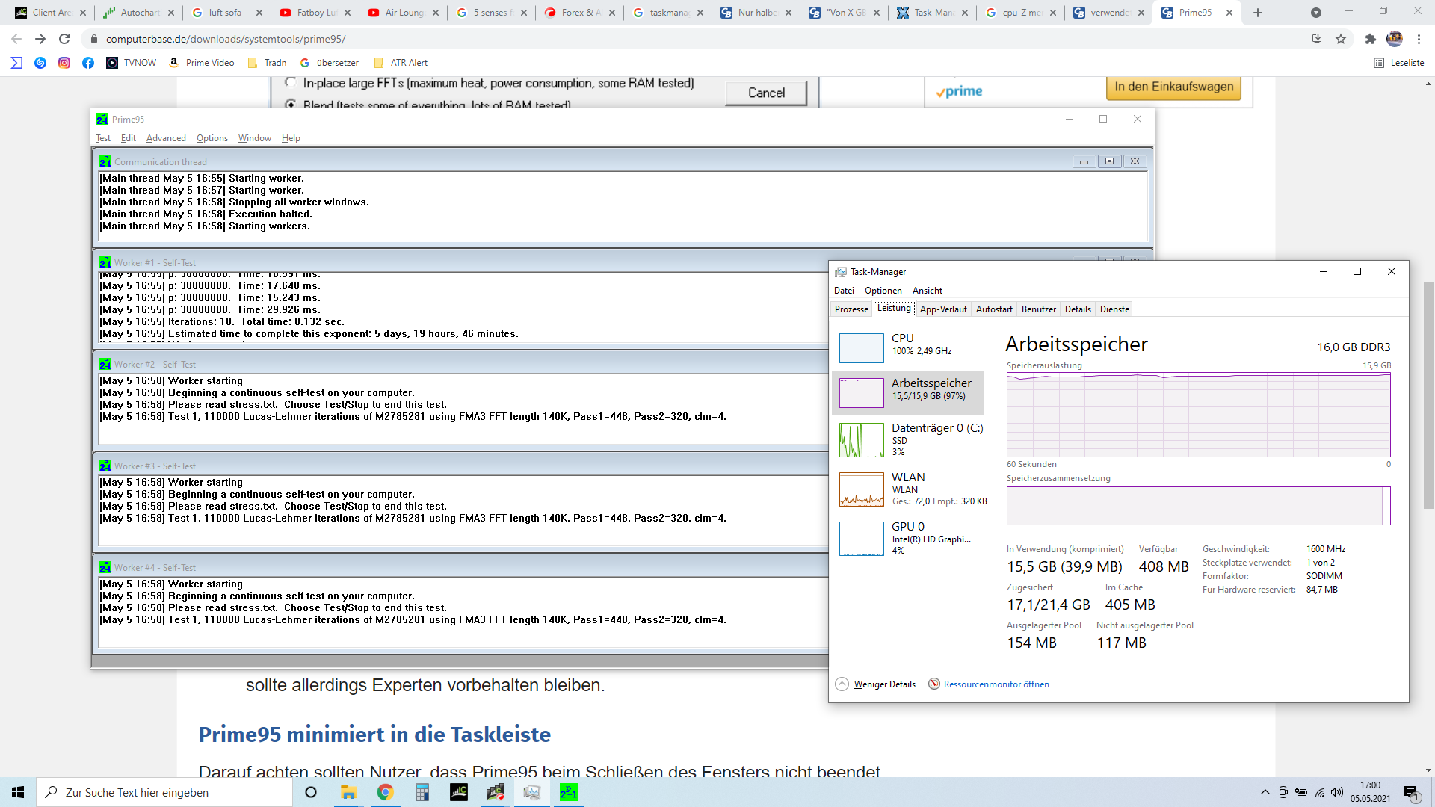Open the Chrome extensions puzzle icon
This screenshot has height=807, width=1435.
1370,39
